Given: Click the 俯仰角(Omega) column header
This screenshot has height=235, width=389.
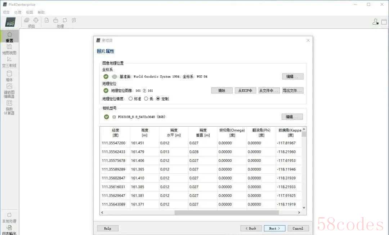Looking at the screenshot, I should [232, 133].
